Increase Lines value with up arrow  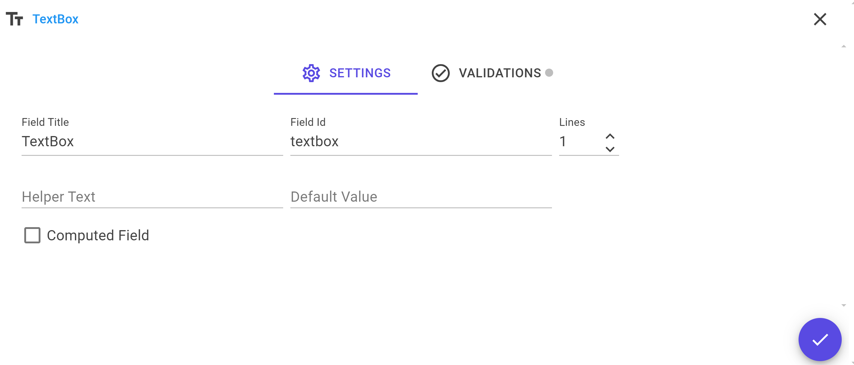610,136
